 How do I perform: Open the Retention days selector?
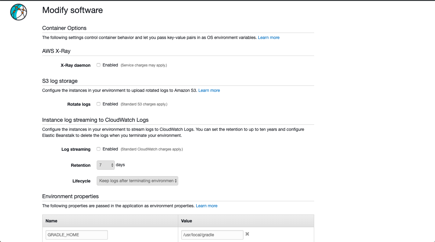pyautogui.click(x=105, y=165)
